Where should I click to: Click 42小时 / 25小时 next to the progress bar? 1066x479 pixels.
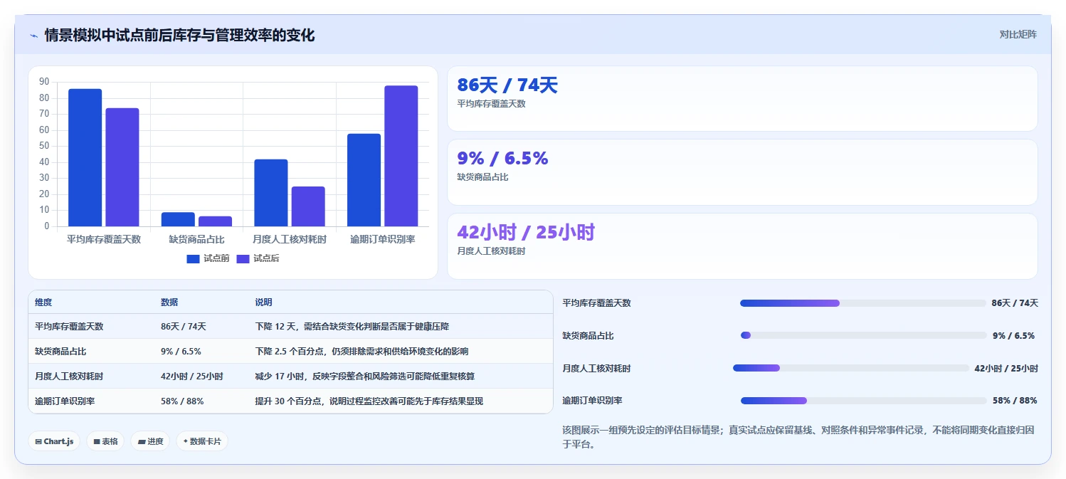pos(1006,369)
